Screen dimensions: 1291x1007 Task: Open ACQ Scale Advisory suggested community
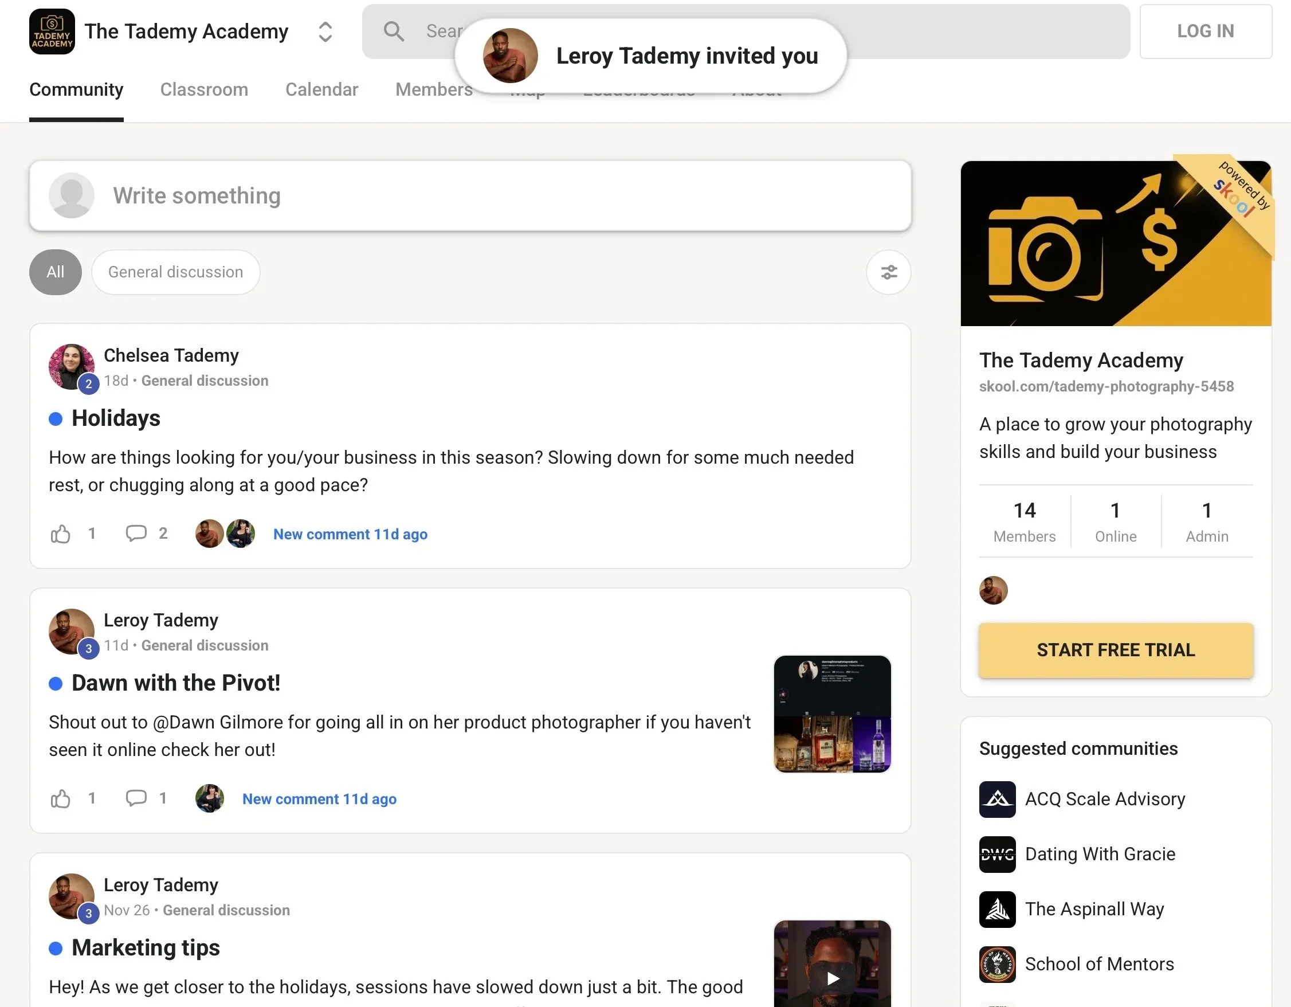(1104, 799)
